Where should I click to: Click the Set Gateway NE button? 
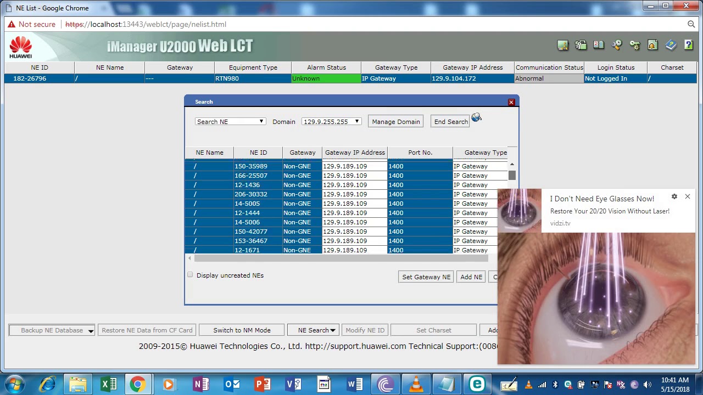pyautogui.click(x=426, y=277)
